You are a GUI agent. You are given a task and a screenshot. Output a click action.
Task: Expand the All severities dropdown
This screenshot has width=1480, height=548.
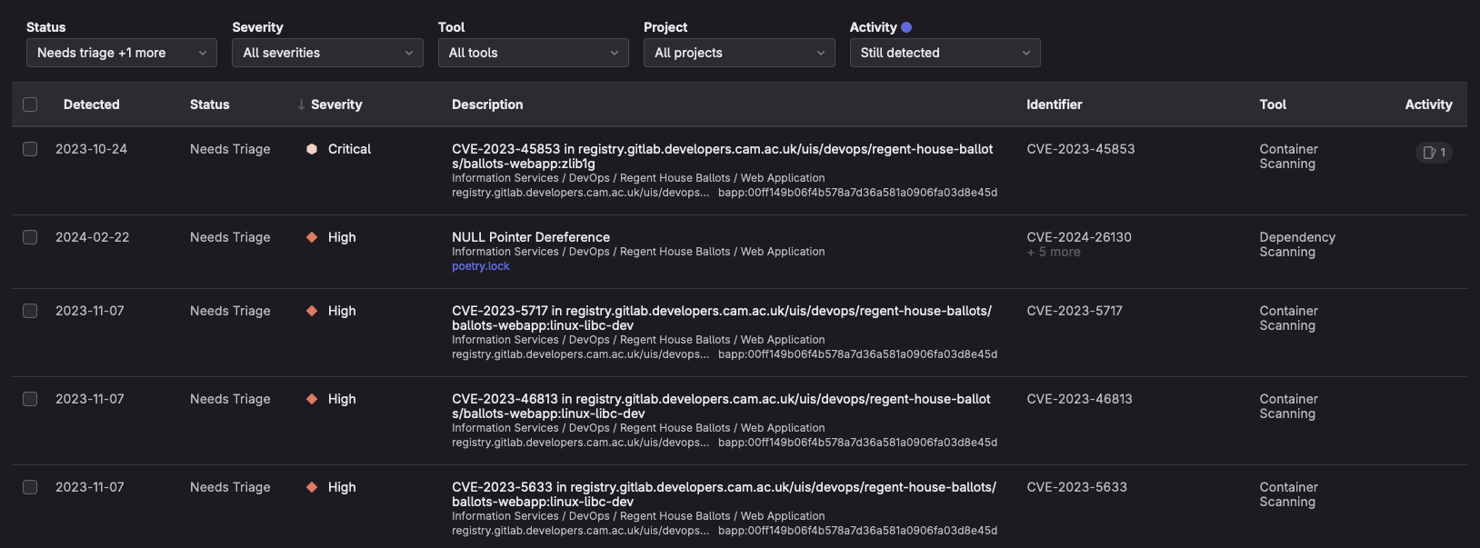(327, 53)
